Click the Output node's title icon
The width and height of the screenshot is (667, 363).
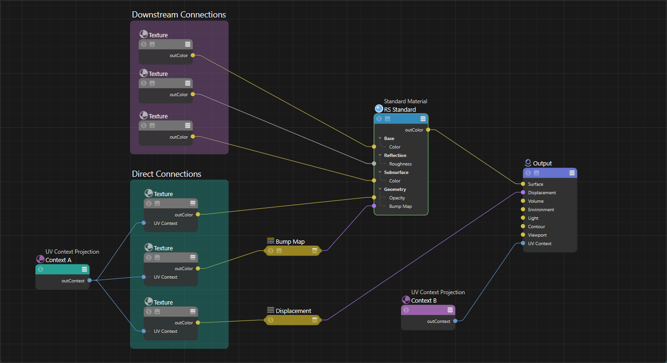[x=528, y=163]
